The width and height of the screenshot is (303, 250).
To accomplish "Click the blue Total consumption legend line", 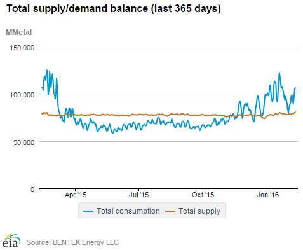I will point(88,211).
